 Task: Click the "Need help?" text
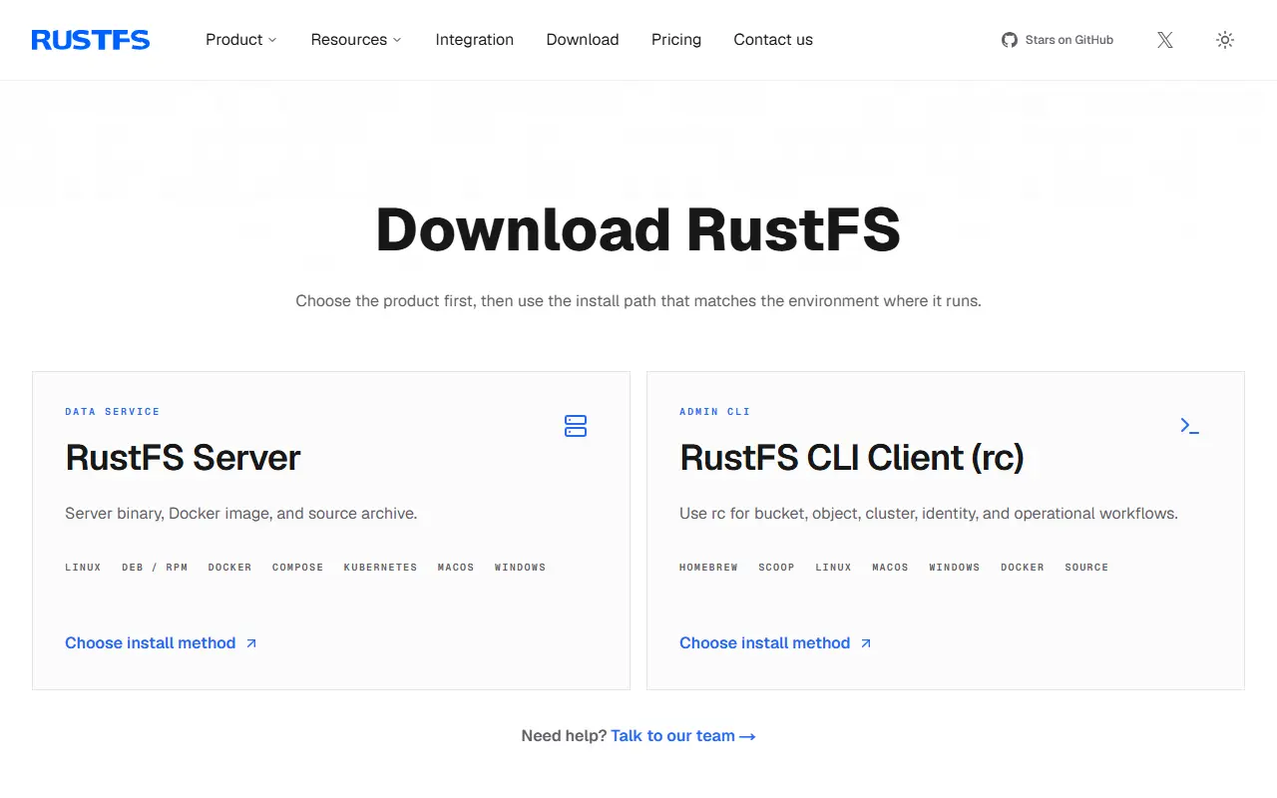[564, 736]
